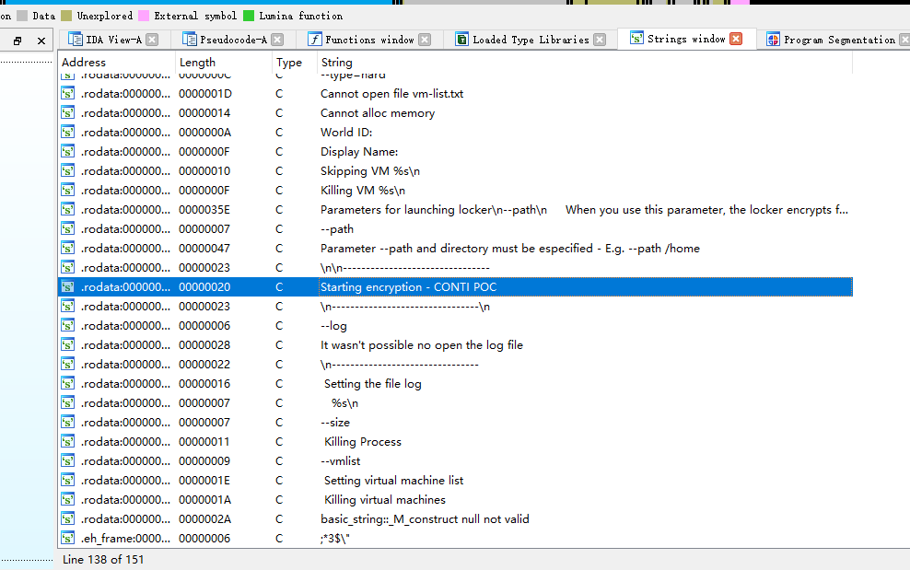Viewport: 910px width, 570px height.
Task: Click the string icon of 'Skipping VM %s\n' row
Action: 68,170
